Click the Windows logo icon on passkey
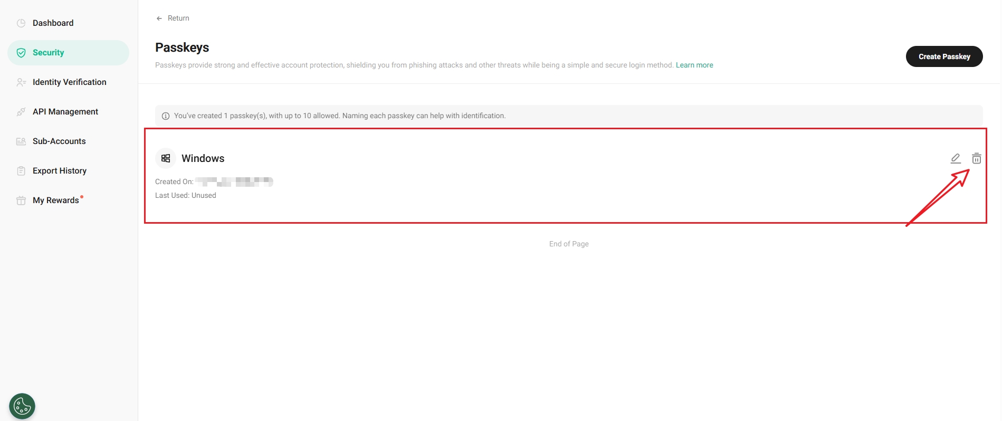 click(166, 158)
